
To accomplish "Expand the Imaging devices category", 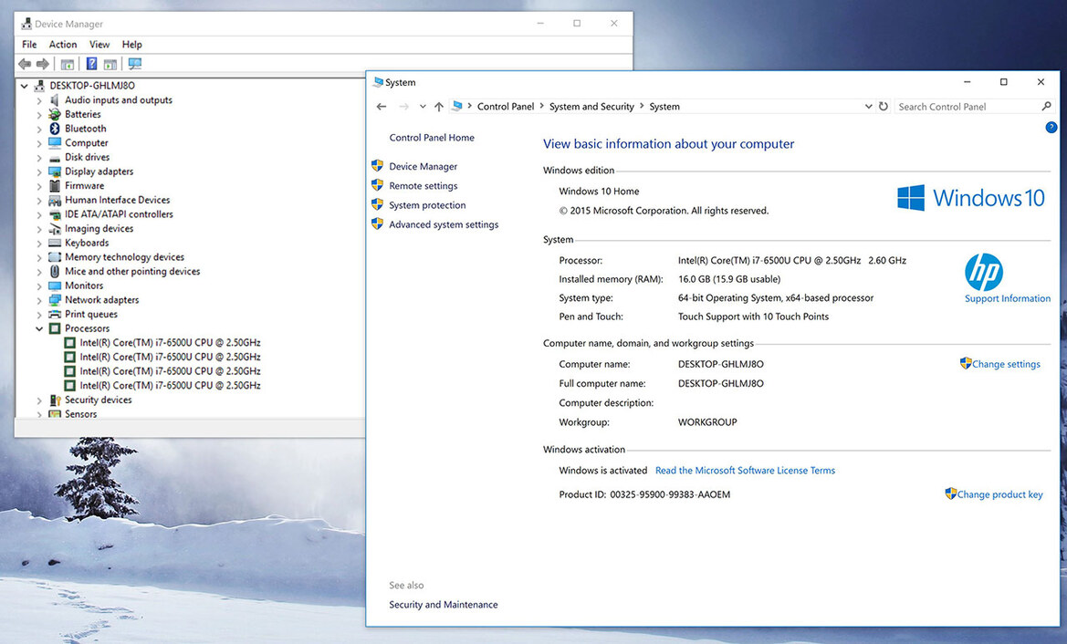I will (39, 229).
